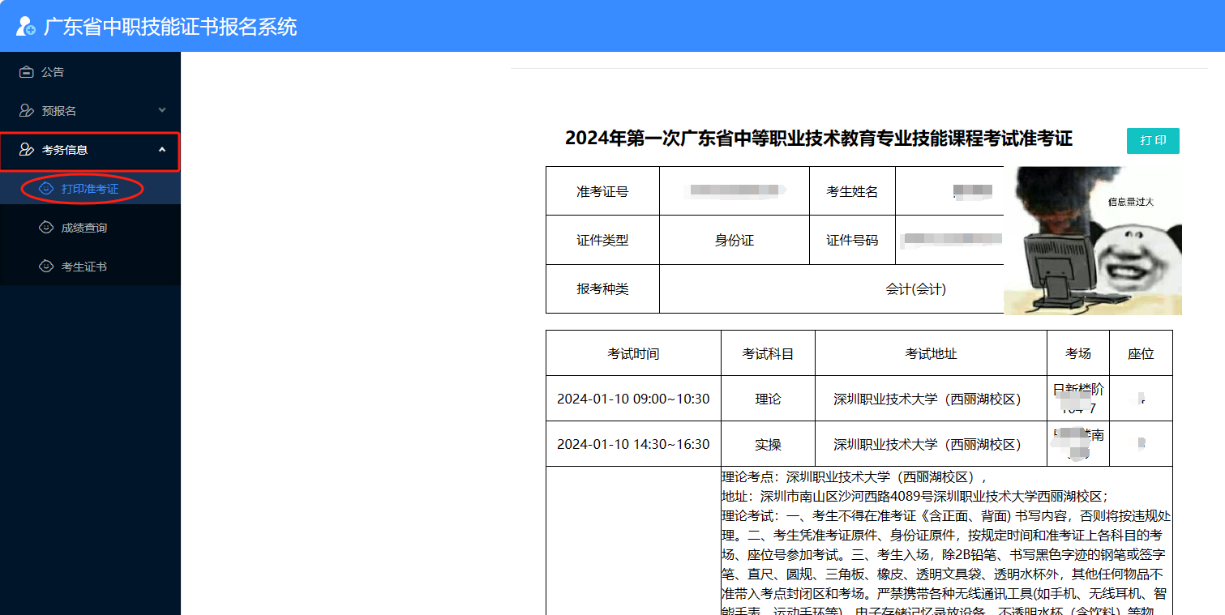Image resolution: width=1225 pixels, height=615 pixels.
Task: Click the 2024 准考证 title heading
Action: click(x=818, y=139)
